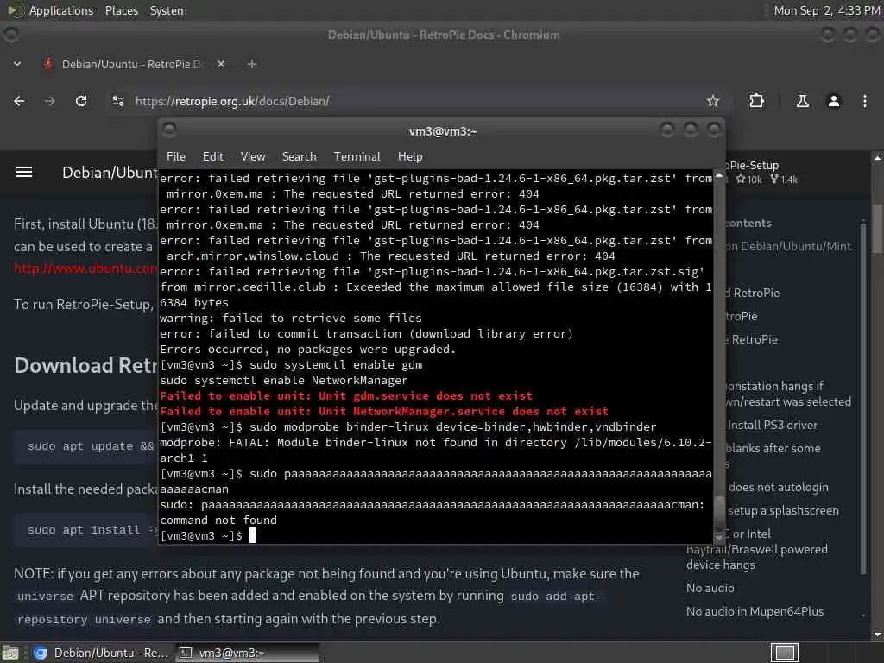Click the show desktop icon
This screenshot has width=884, height=663.
(10, 653)
